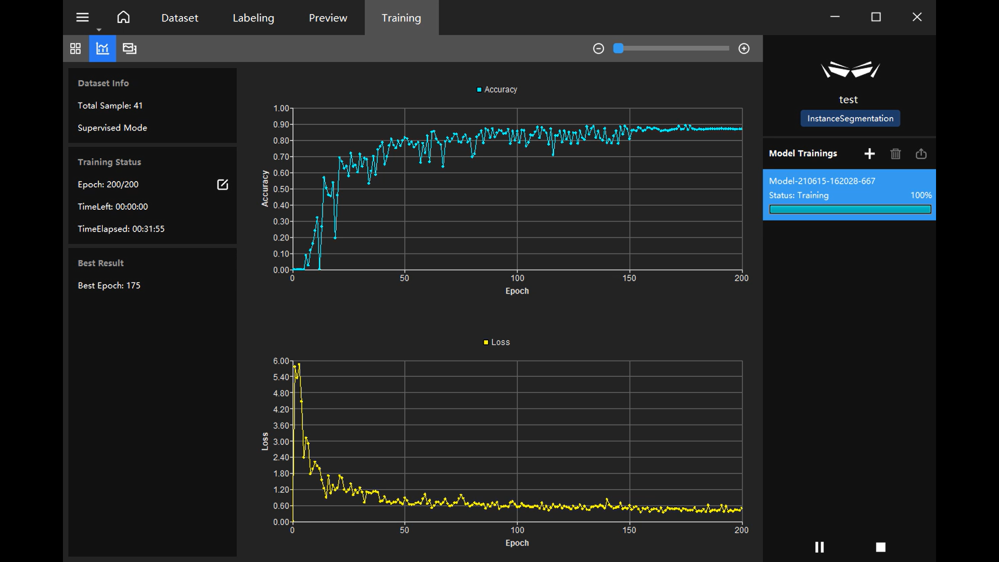Image resolution: width=999 pixels, height=562 pixels.
Task: Add a new model training
Action: pos(869,154)
